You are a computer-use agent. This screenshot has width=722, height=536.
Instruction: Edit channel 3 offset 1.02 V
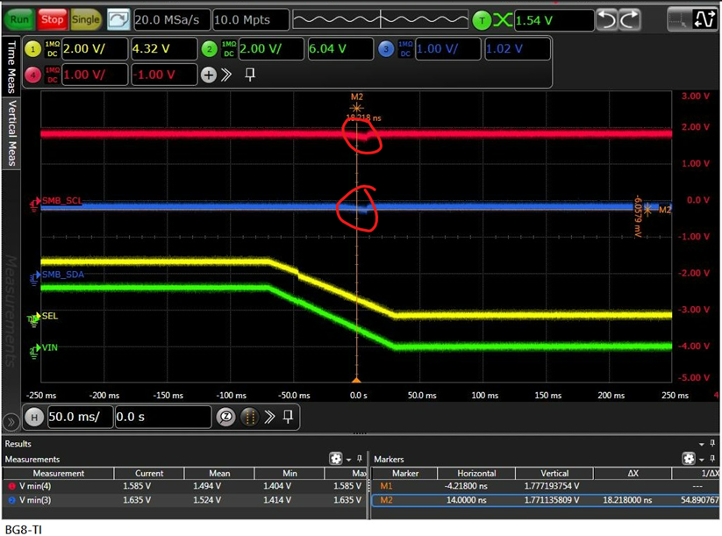(x=518, y=49)
